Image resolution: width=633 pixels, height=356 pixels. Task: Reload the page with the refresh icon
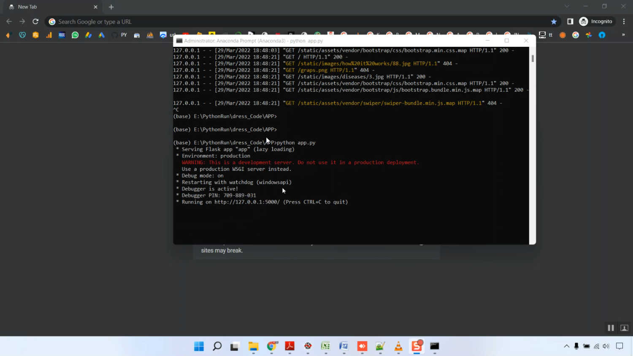coord(35,22)
